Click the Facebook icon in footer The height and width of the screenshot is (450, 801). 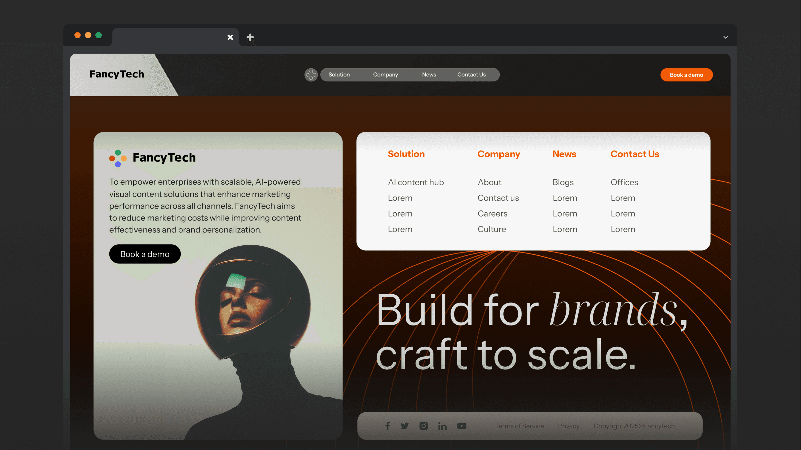point(387,426)
